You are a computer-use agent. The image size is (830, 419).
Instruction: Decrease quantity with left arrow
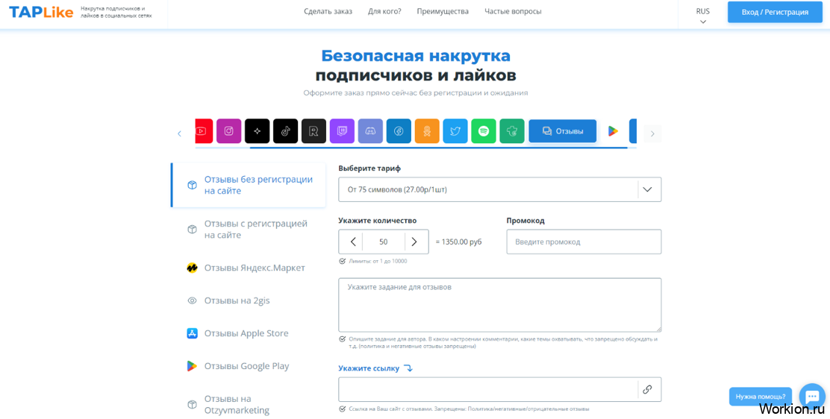pyautogui.click(x=353, y=242)
